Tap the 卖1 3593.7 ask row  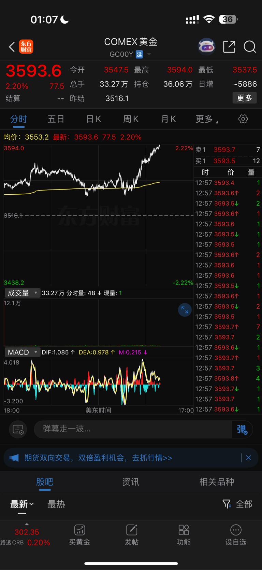tap(228, 150)
